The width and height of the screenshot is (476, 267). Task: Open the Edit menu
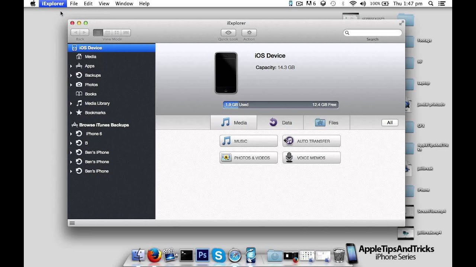click(x=88, y=4)
